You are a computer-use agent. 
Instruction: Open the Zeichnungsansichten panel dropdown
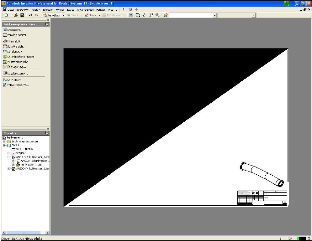pyautogui.click(x=20, y=24)
